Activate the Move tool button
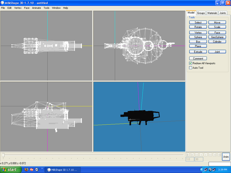This screenshot has height=173, width=231. click(x=217, y=22)
